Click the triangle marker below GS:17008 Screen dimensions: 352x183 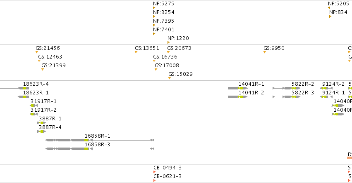point(156,69)
